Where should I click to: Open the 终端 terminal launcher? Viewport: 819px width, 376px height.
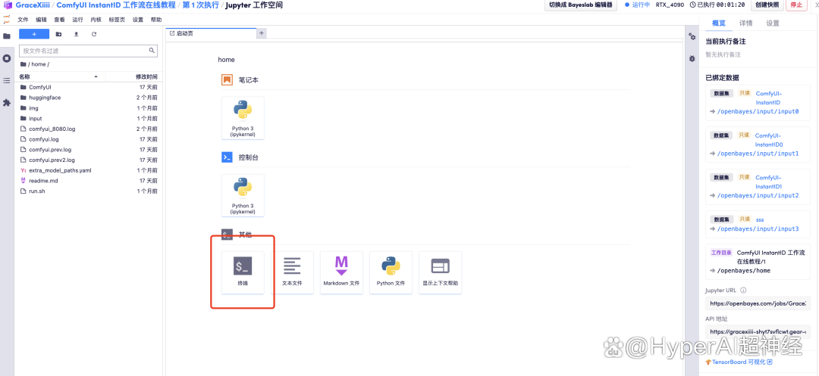click(243, 272)
